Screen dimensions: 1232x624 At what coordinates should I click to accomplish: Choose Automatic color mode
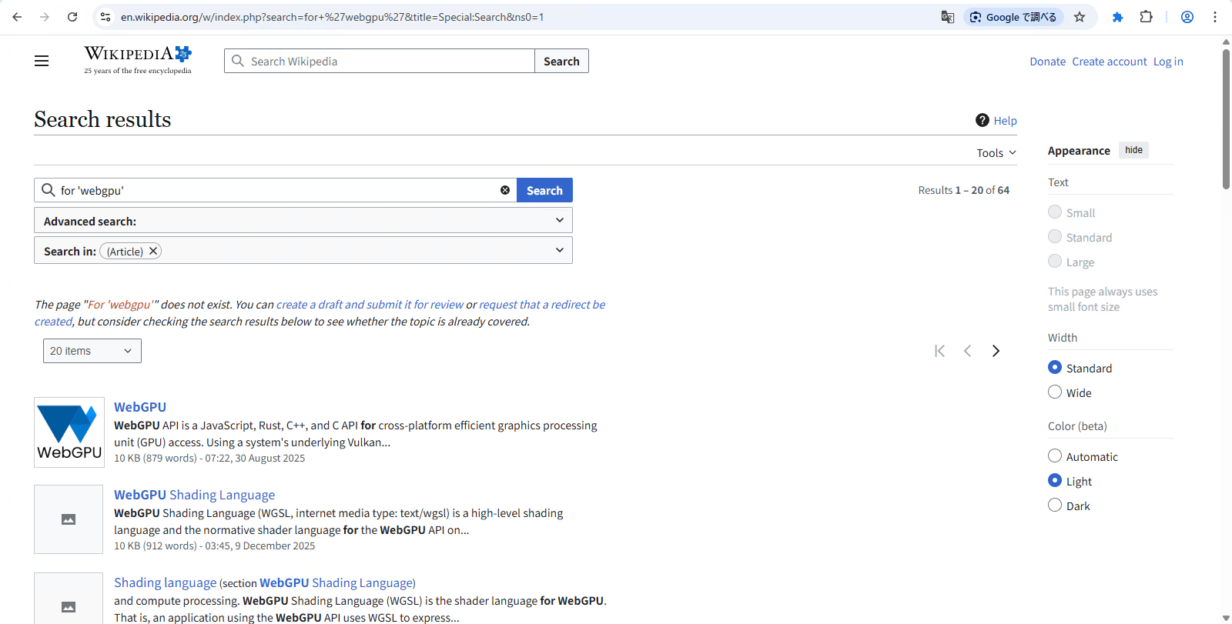[1055, 456]
